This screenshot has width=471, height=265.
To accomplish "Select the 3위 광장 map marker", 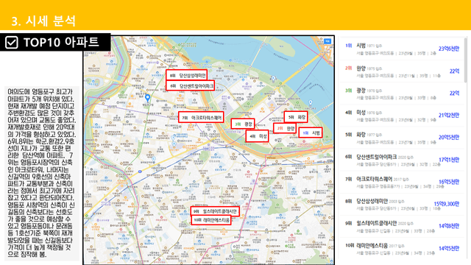I will pyautogui.click(x=243, y=124).
